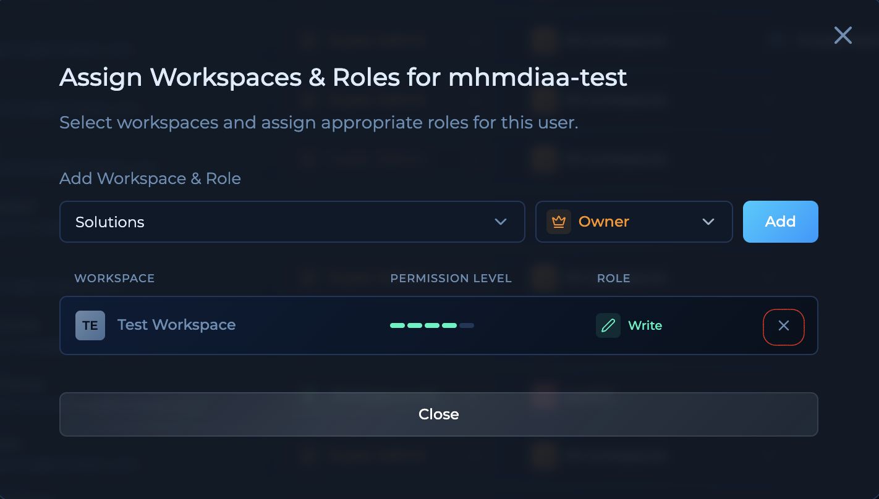Screen dimensions: 879x499
Task: Click the permission level indicator bar
Action: coord(431,325)
